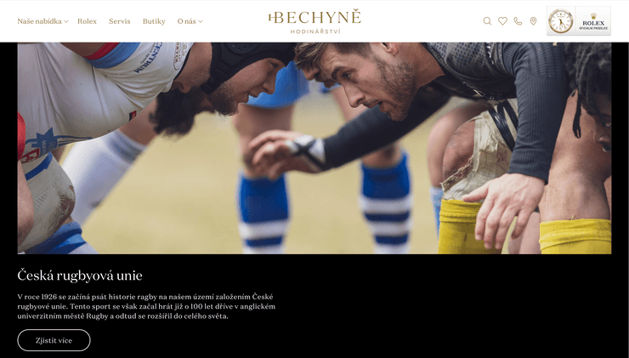The image size is (629, 358).
Task: Open the Butiky menu item
Action: pos(154,21)
